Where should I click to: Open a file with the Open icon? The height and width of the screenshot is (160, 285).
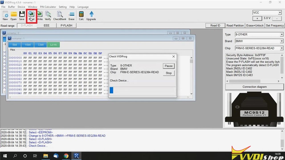point(13,16)
